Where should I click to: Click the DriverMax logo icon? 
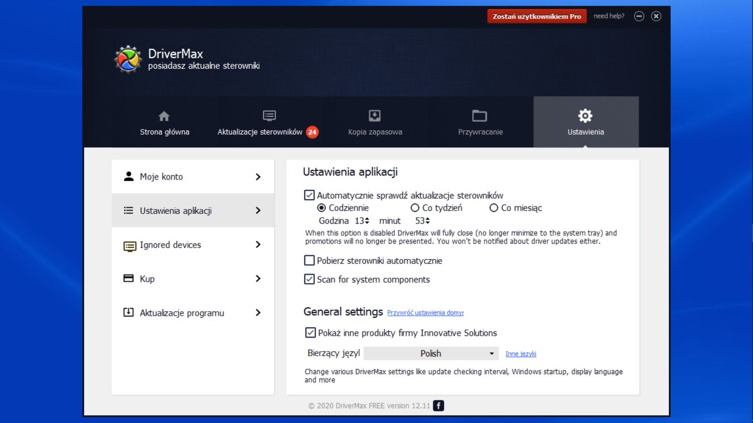click(x=128, y=59)
